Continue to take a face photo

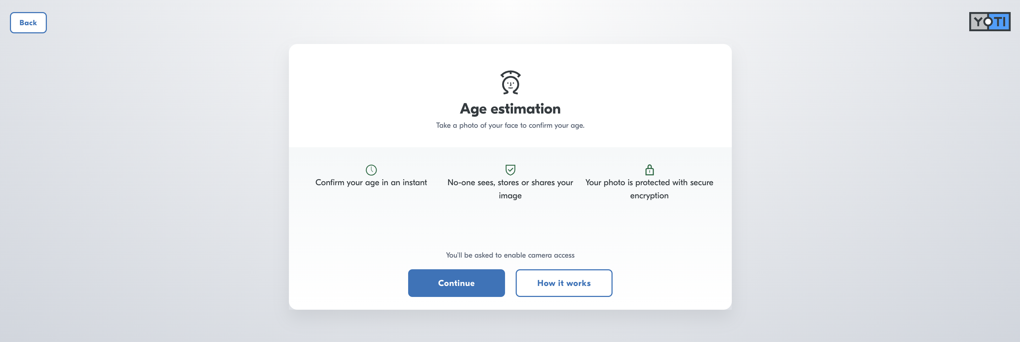coord(456,283)
